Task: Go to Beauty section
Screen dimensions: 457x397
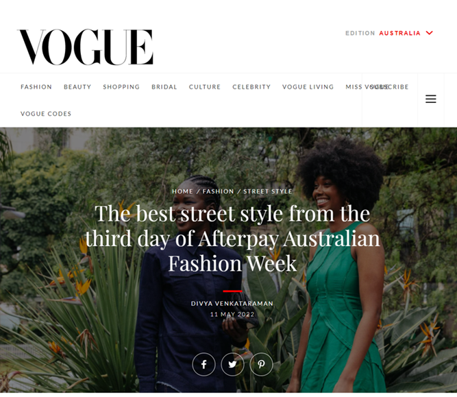Action: [x=77, y=87]
